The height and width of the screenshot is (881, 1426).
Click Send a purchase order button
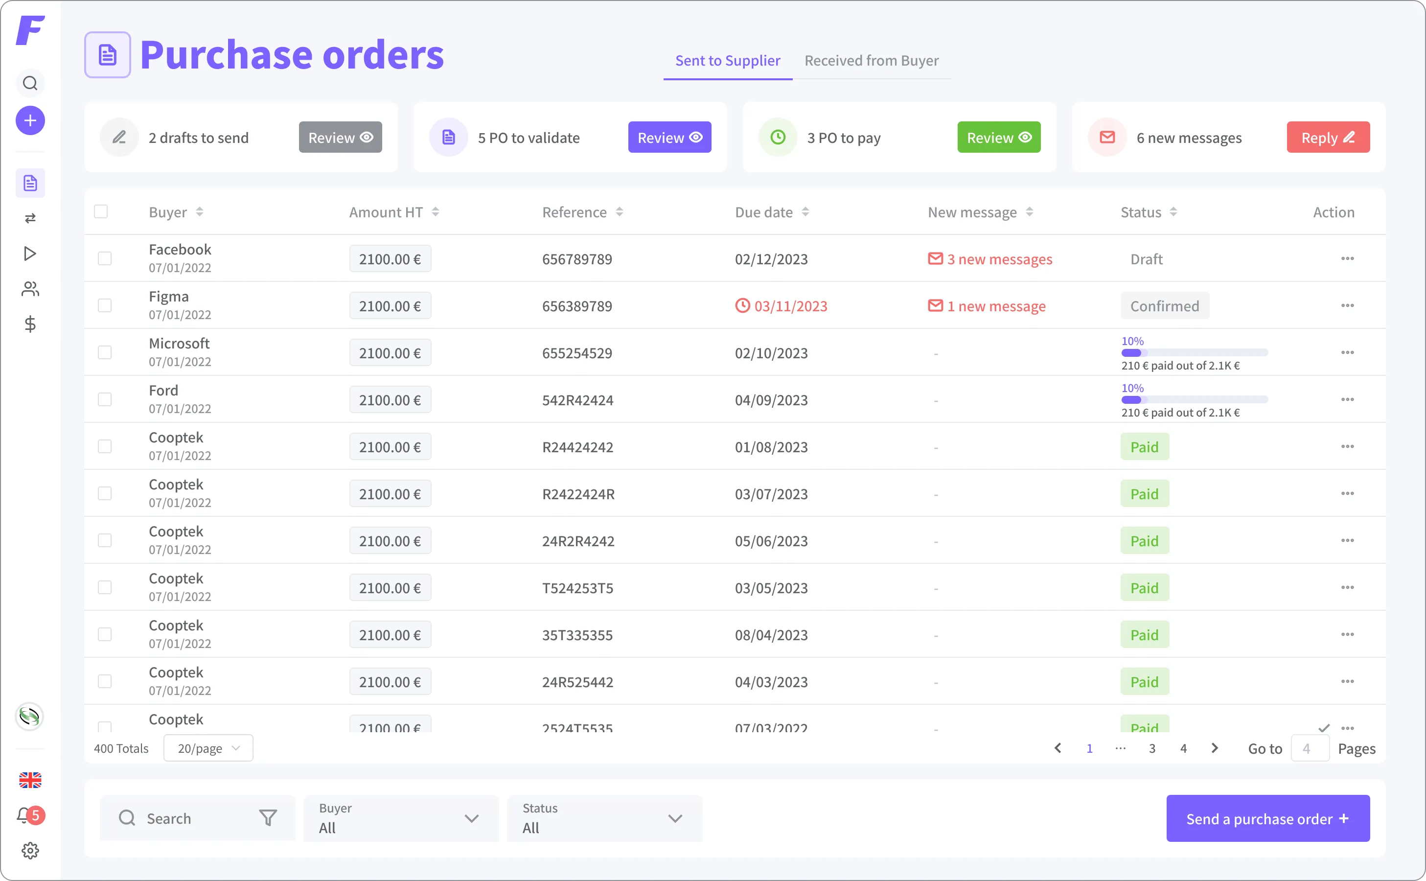coord(1267,818)
